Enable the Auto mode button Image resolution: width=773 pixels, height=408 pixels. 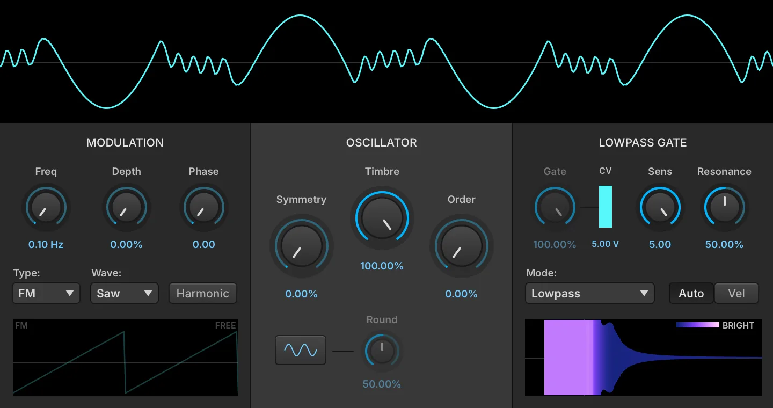(x=691, y=294)
